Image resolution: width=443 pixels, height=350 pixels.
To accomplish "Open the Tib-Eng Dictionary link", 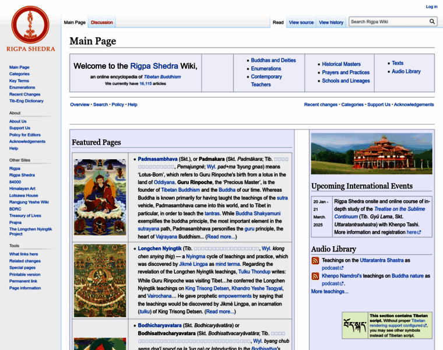I will point(26,101).
